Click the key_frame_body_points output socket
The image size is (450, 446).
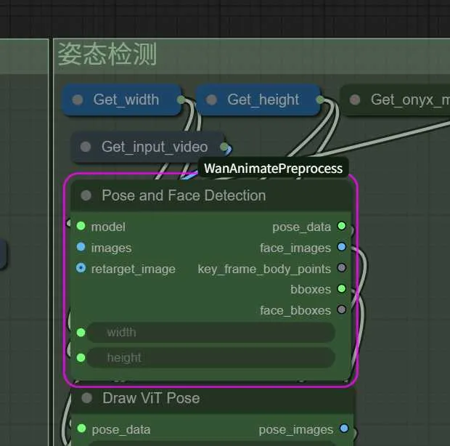tap(342, 269)
